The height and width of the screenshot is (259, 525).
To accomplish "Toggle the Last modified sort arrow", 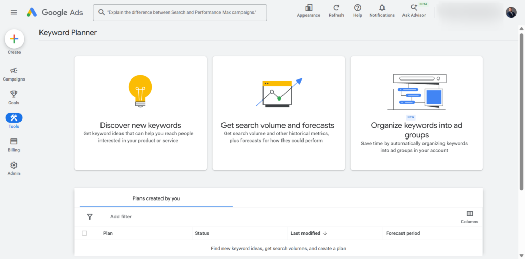I will [325, 233].
